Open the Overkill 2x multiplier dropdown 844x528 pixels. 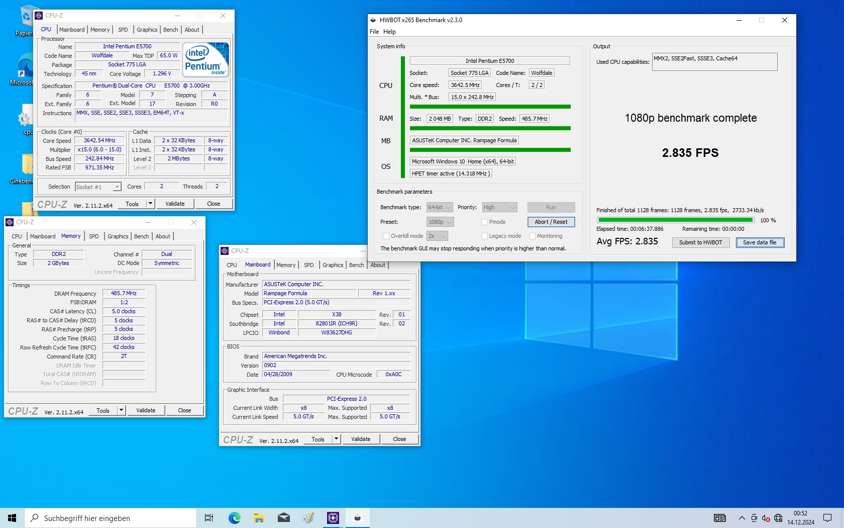point(437,236)
